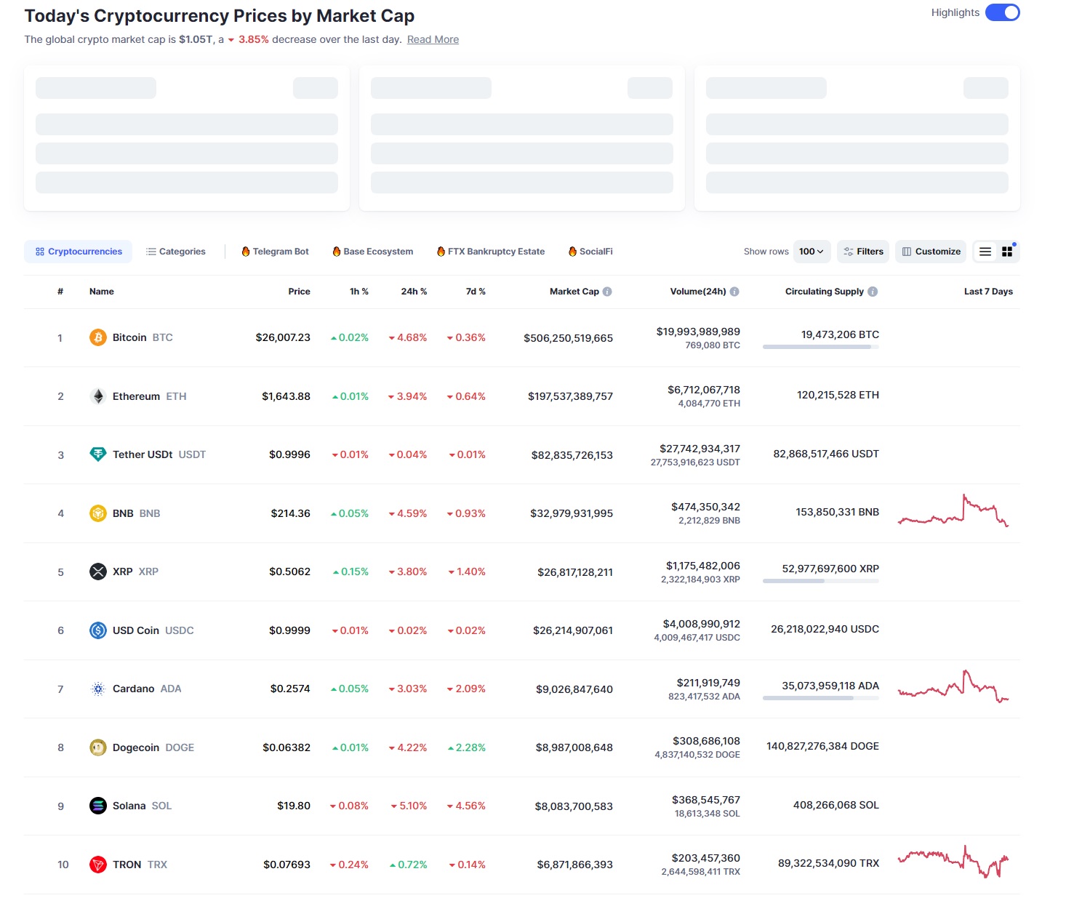
Task: Click the Circulating Supply info icon
Action: click(873, 292)
